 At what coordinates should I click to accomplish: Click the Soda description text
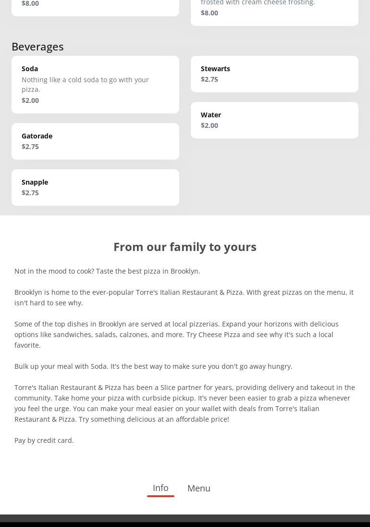pyautogui.click(x=85, y=85)
